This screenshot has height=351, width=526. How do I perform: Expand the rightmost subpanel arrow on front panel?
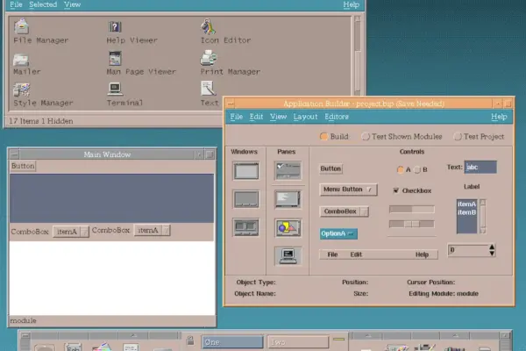pyautogui.click(x=455, y=335)
